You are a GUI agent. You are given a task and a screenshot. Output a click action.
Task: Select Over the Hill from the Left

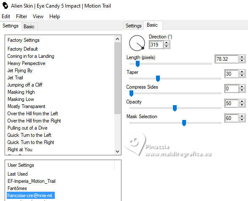coord(33,114)
